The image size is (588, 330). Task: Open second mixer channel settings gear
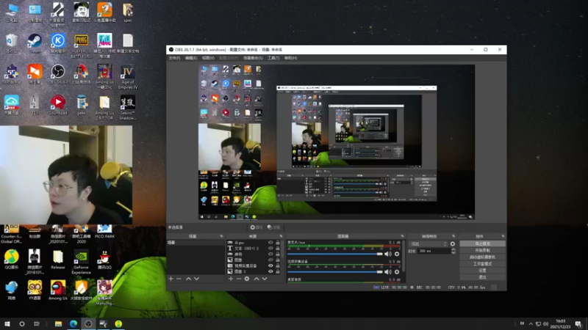397,271
